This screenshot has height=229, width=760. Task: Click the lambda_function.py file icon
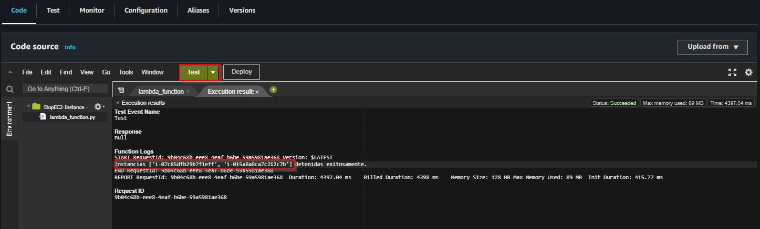tap(43, 117)
